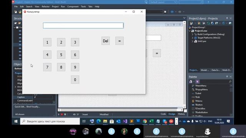Select TMemo in the Palette

(199, 101)
